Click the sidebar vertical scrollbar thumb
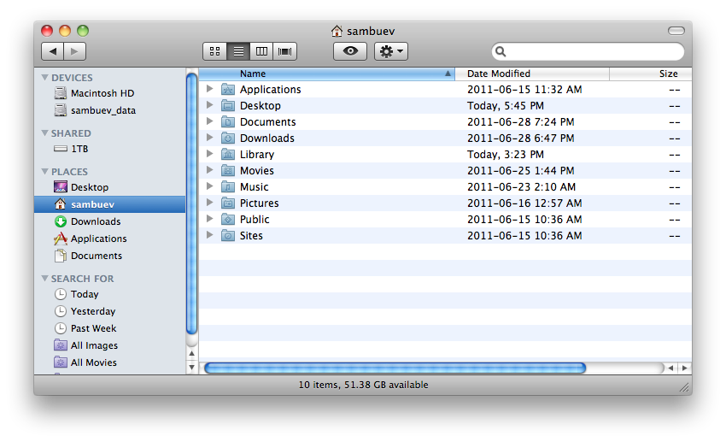The width and height of the screenshot is (726, 442). (x=191, y=203)
